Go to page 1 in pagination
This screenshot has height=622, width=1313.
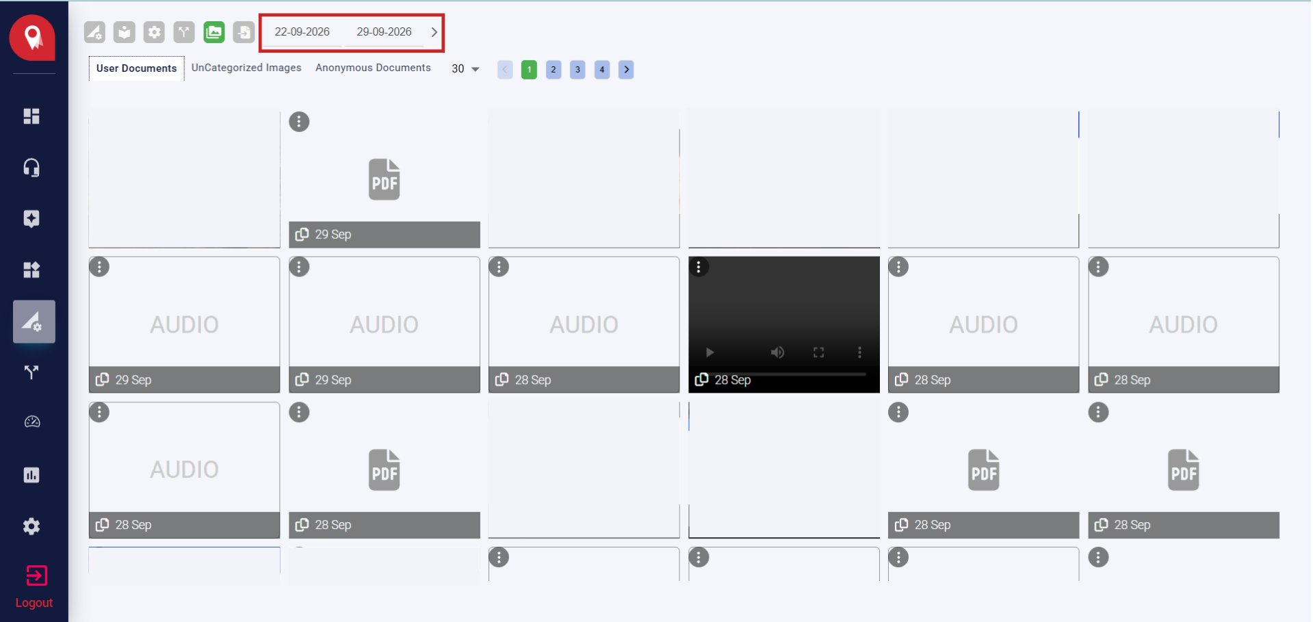(x=529, y=70)
